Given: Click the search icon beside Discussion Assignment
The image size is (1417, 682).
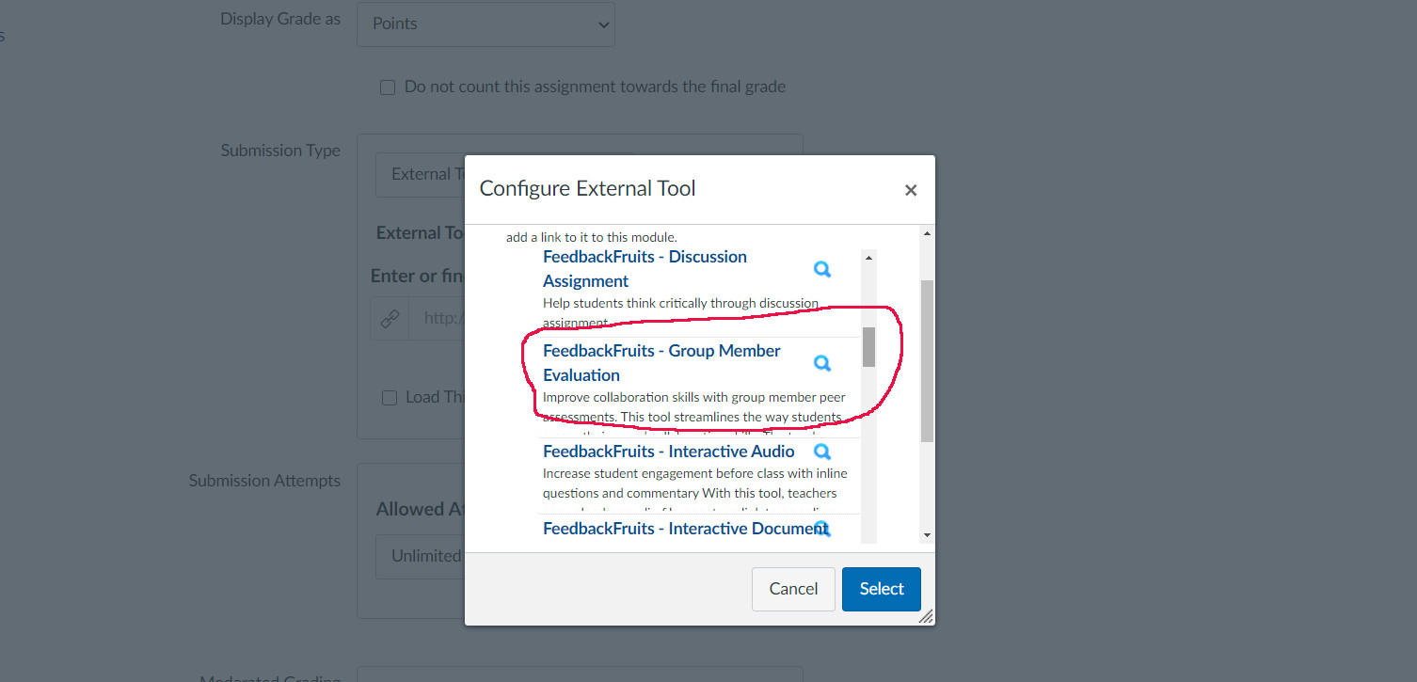Looking at the screenshot, I should coord(822,270).
